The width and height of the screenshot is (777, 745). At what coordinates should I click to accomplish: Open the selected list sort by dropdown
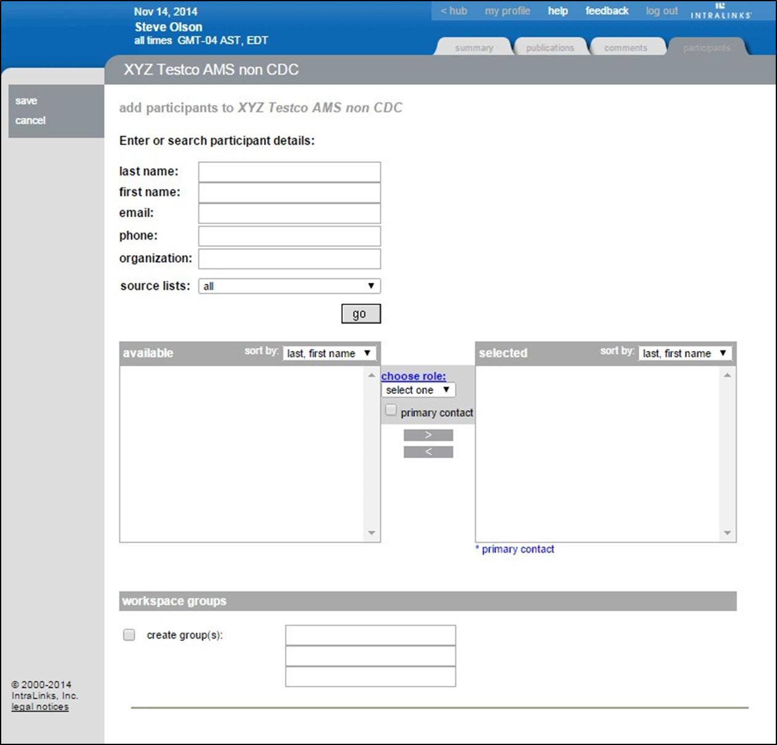point(685,353)
